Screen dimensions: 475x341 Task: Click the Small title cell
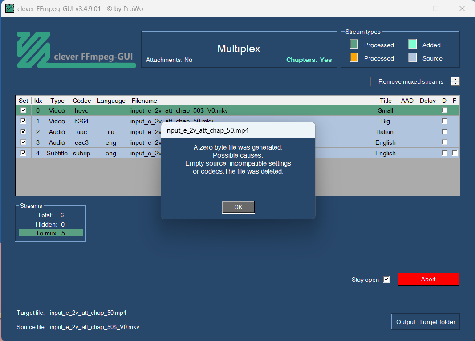pyautogui.click(x=386, y=110)
